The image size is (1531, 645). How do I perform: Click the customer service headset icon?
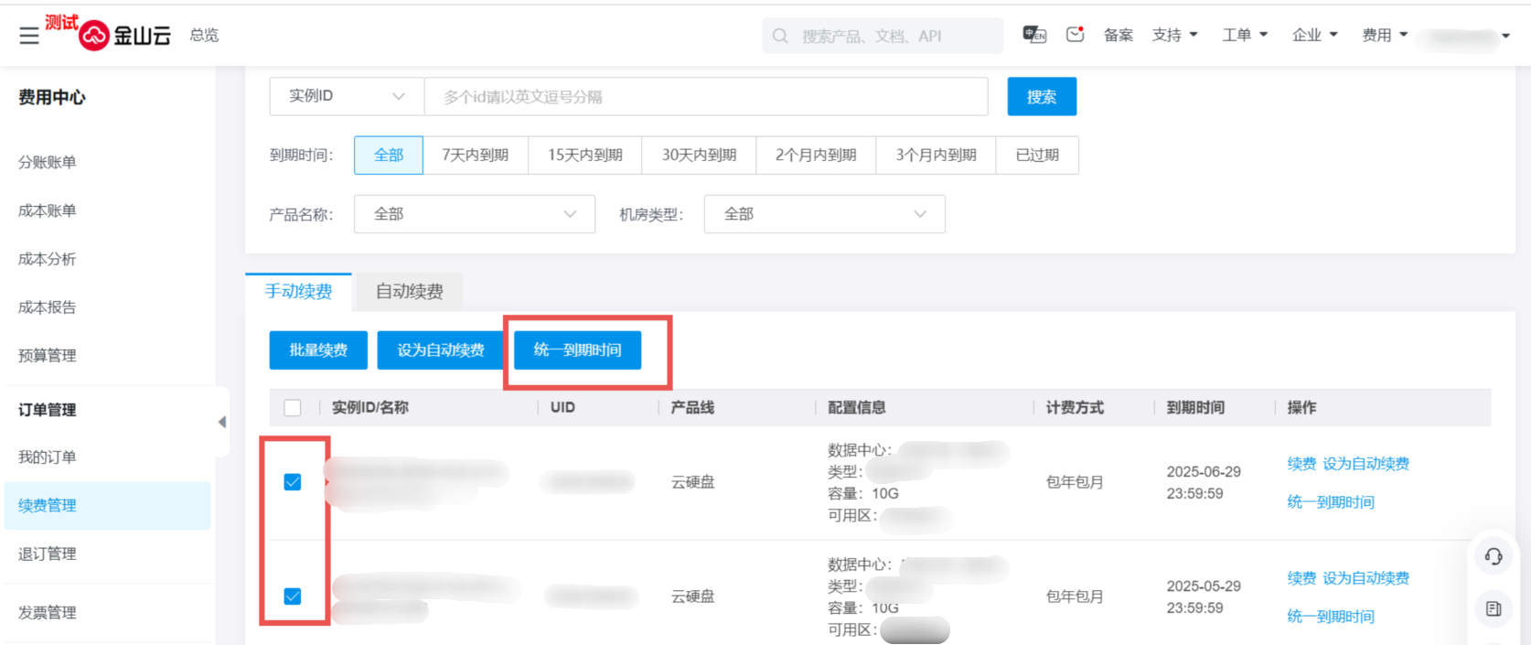[1494, 556]
